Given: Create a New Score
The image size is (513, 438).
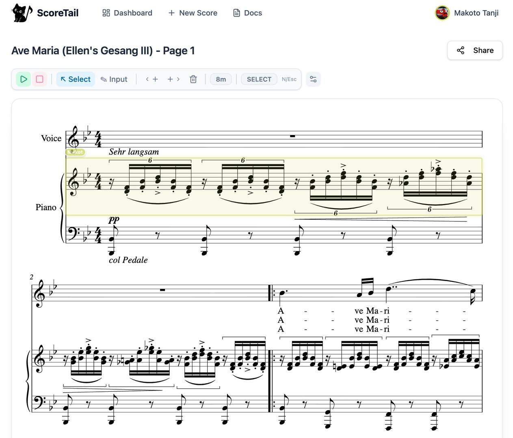Looking at the screenshot, I should pos(193,13).
